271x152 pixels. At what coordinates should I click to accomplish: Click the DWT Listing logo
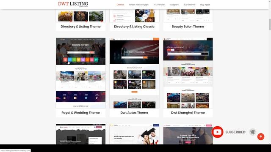(73, 4)
